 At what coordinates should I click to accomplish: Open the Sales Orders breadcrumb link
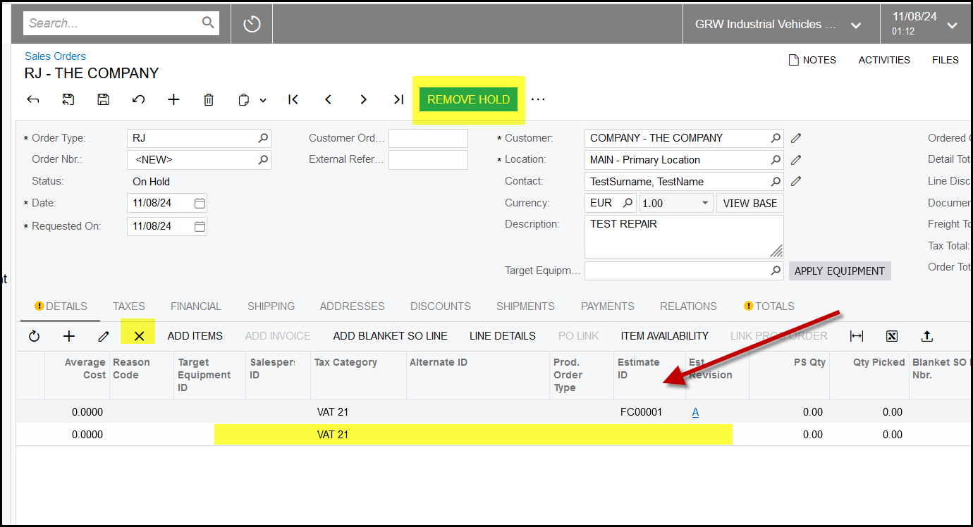click(55, 56)
